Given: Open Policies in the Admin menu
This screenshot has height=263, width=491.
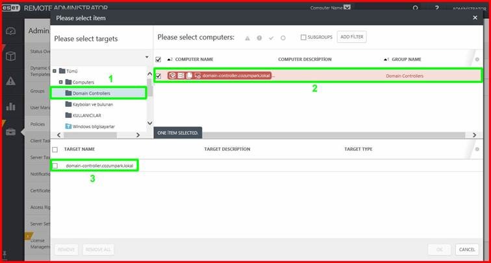Looking at the screenshot, I should (x=38, y=124).
